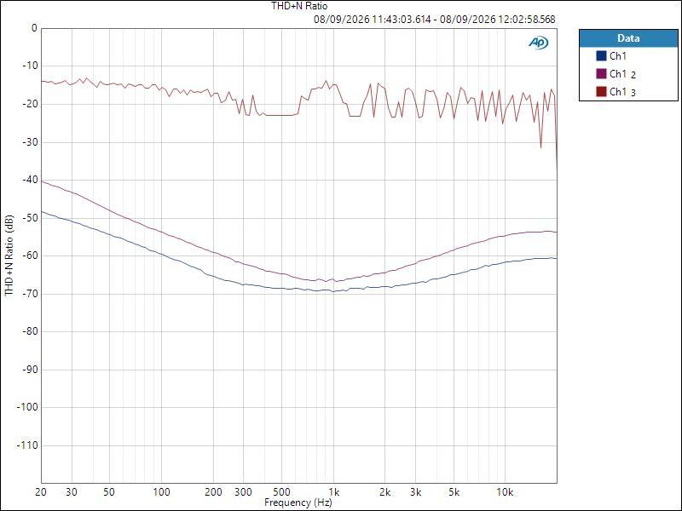Click the AP logo icon in graph
The height and width of the screenshot is (511, 682).
coord(539,43)
